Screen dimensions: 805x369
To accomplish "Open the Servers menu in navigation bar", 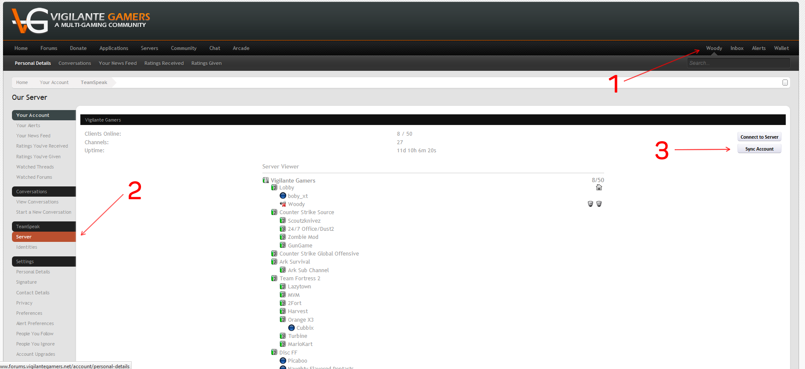I will click(x=150, y=48).
